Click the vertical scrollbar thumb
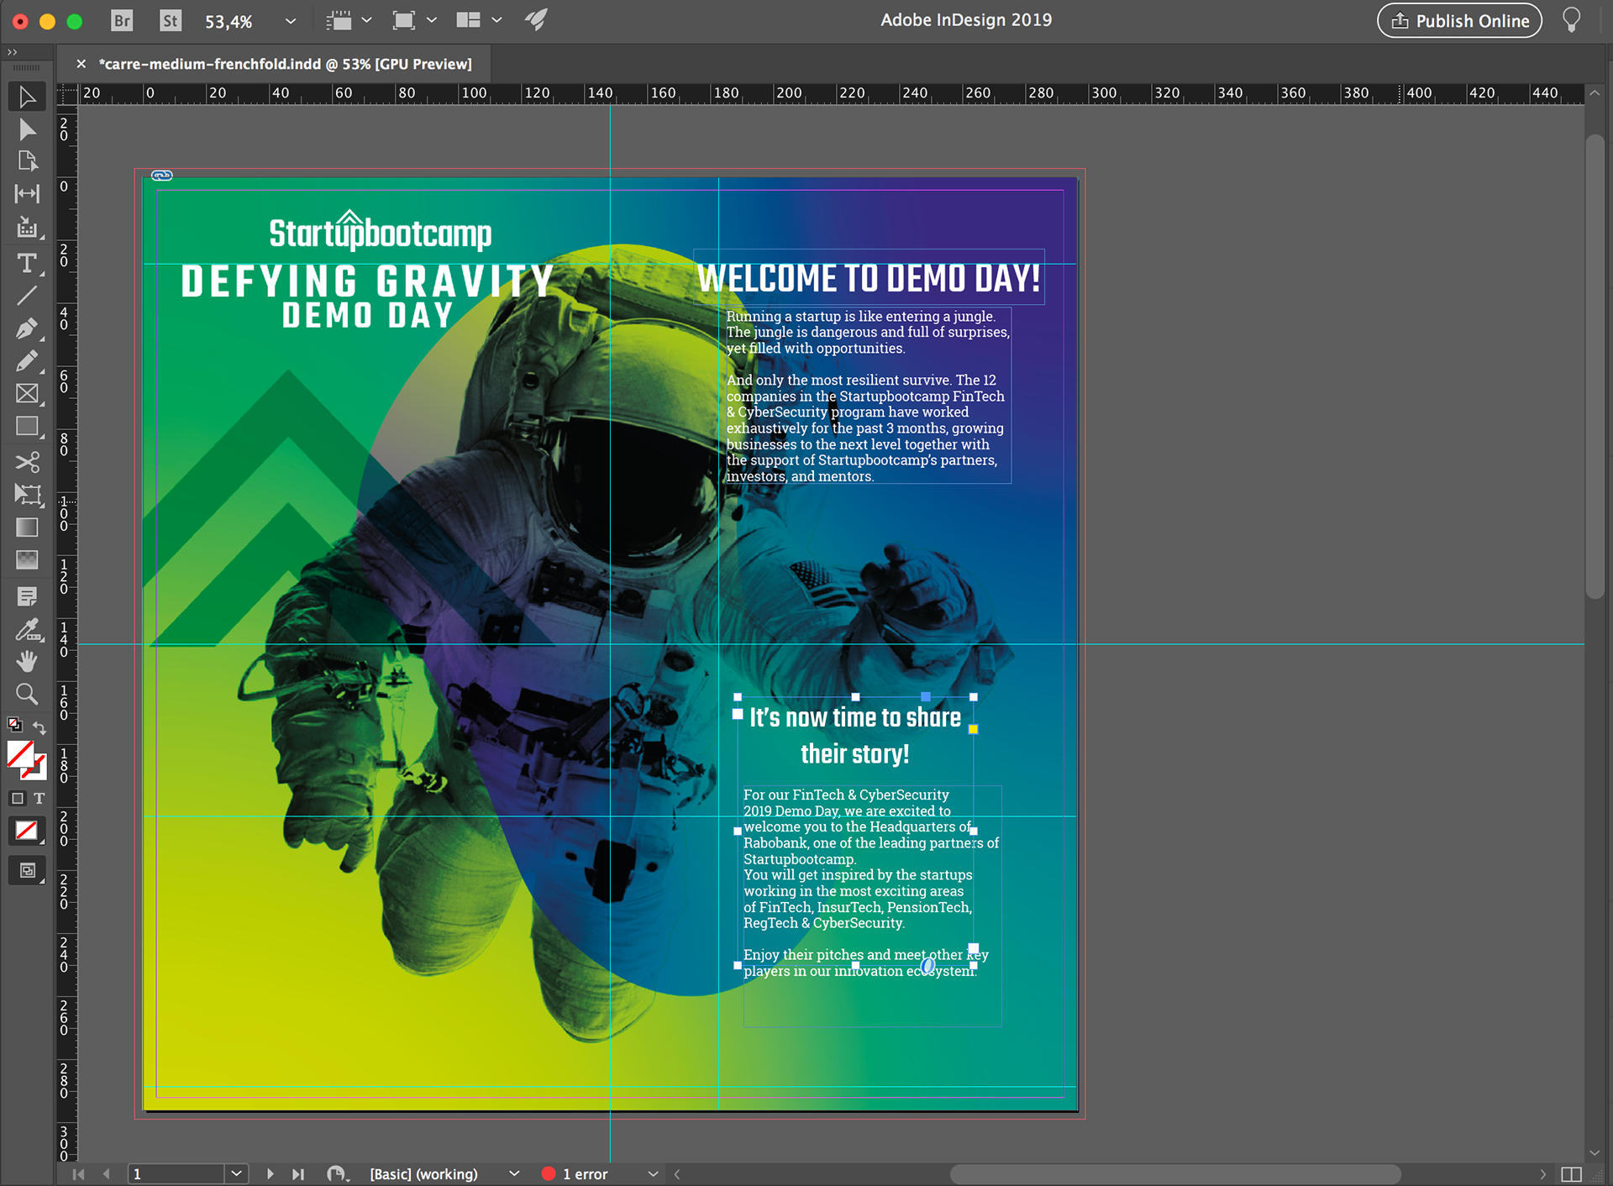The width and height of the screenshot is (1613, 1186). pos(1595,366)
